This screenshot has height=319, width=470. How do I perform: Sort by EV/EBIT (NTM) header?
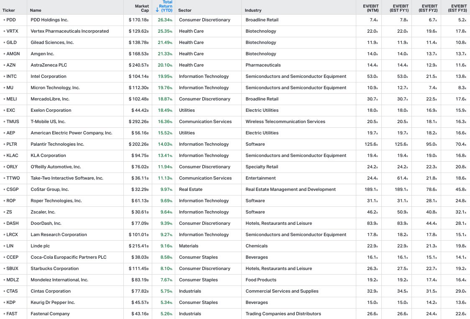click(x=371, y=8)
